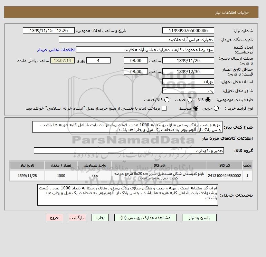The height and width of the screenshot is (257, 266).
Task: Click the تاریخ نیاز column header
Action: [x=27, y=165]
